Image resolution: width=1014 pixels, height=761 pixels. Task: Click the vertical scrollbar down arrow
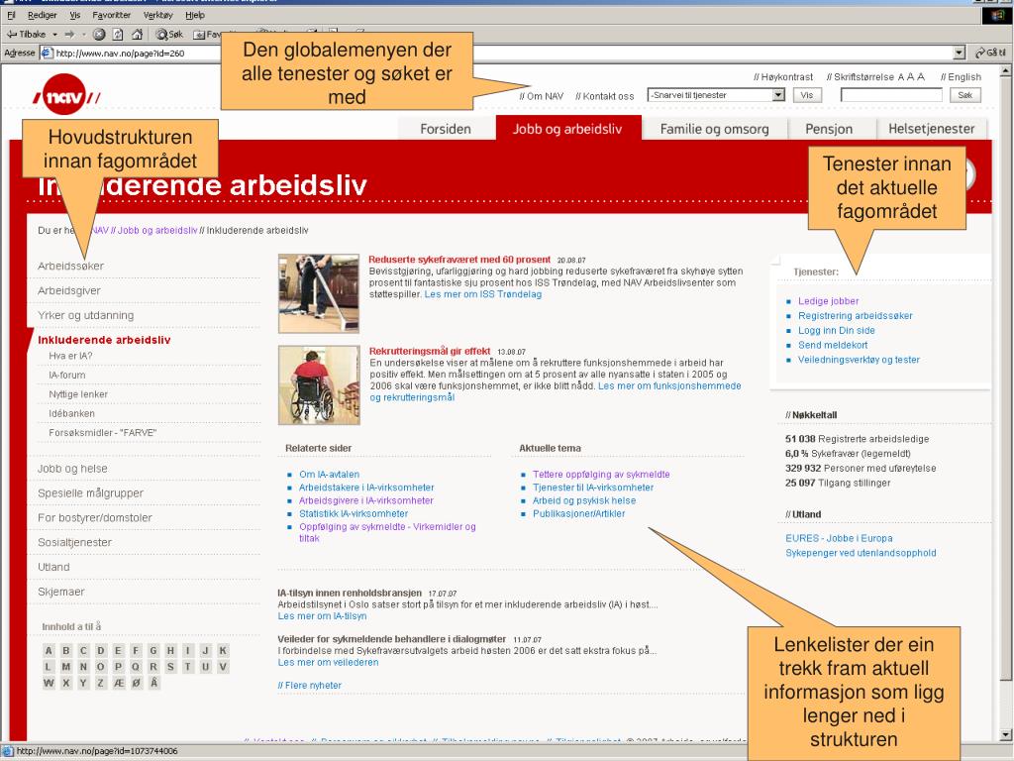pos(1006,735)
